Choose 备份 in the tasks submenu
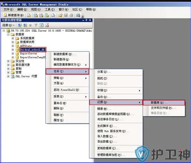 (116, 97)
